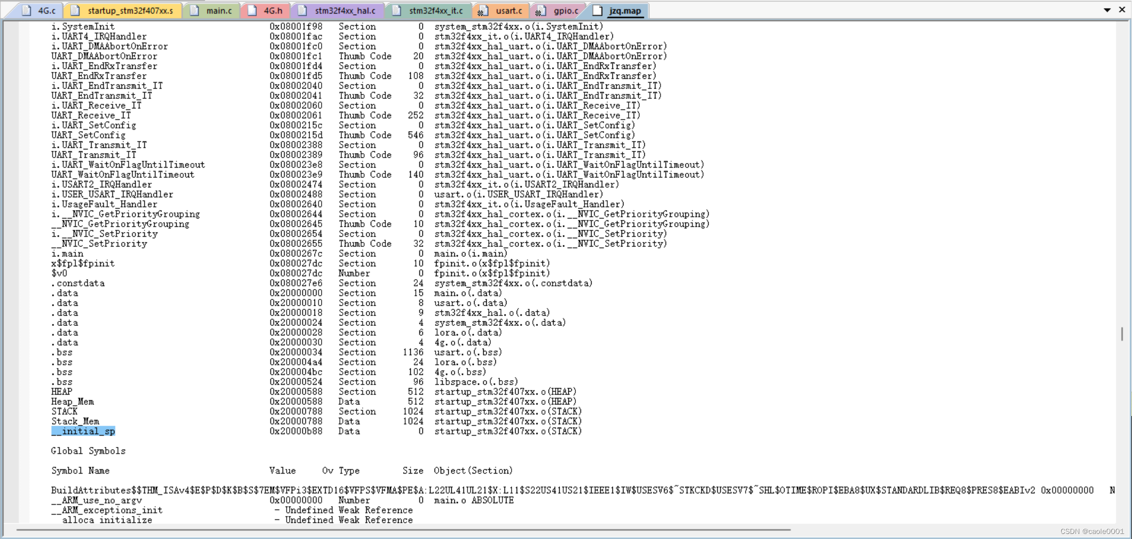Click the file icon on main.c tab
Image resolution: width=1132 pixels, height=539 pixels.
(x=194, y=11)
